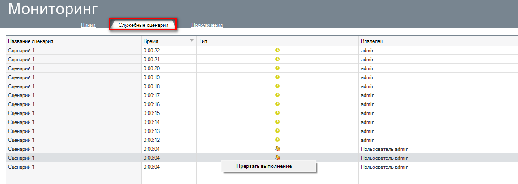Select Сценарий 1 in the 0:00:15 row
Image resolution: width=518 pixels, height=184 pixels.
21,113
